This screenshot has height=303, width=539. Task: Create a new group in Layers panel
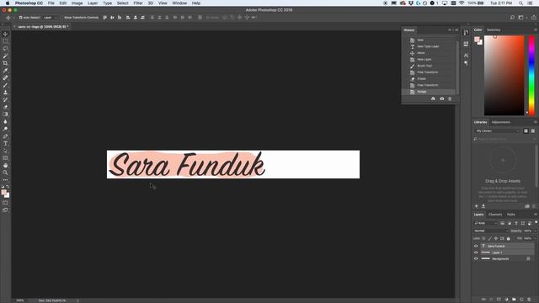click(x=514, y=300)
